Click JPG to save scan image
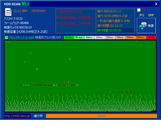The height and width of the screenshot is (128, 161). (x=142, y=15)
